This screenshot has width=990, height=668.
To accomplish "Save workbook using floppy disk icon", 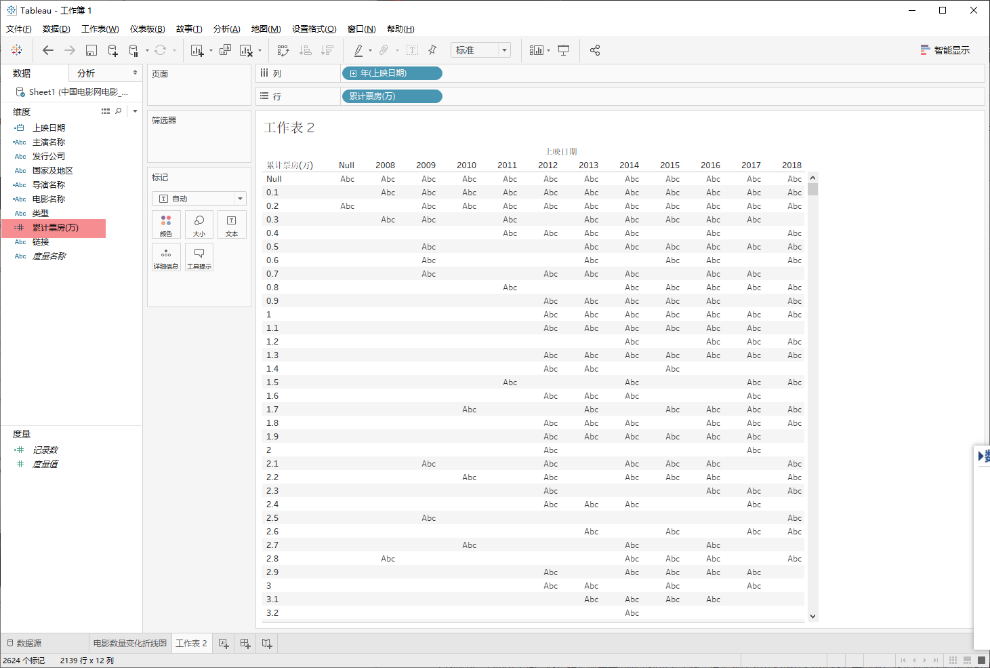I will 91,50.
